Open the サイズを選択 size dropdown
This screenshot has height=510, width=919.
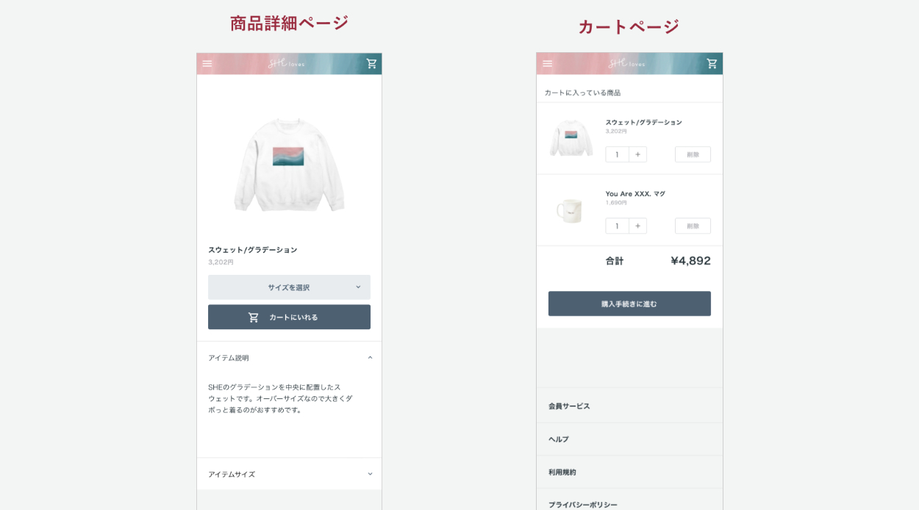pyautogui.click(x=289, y=287)
